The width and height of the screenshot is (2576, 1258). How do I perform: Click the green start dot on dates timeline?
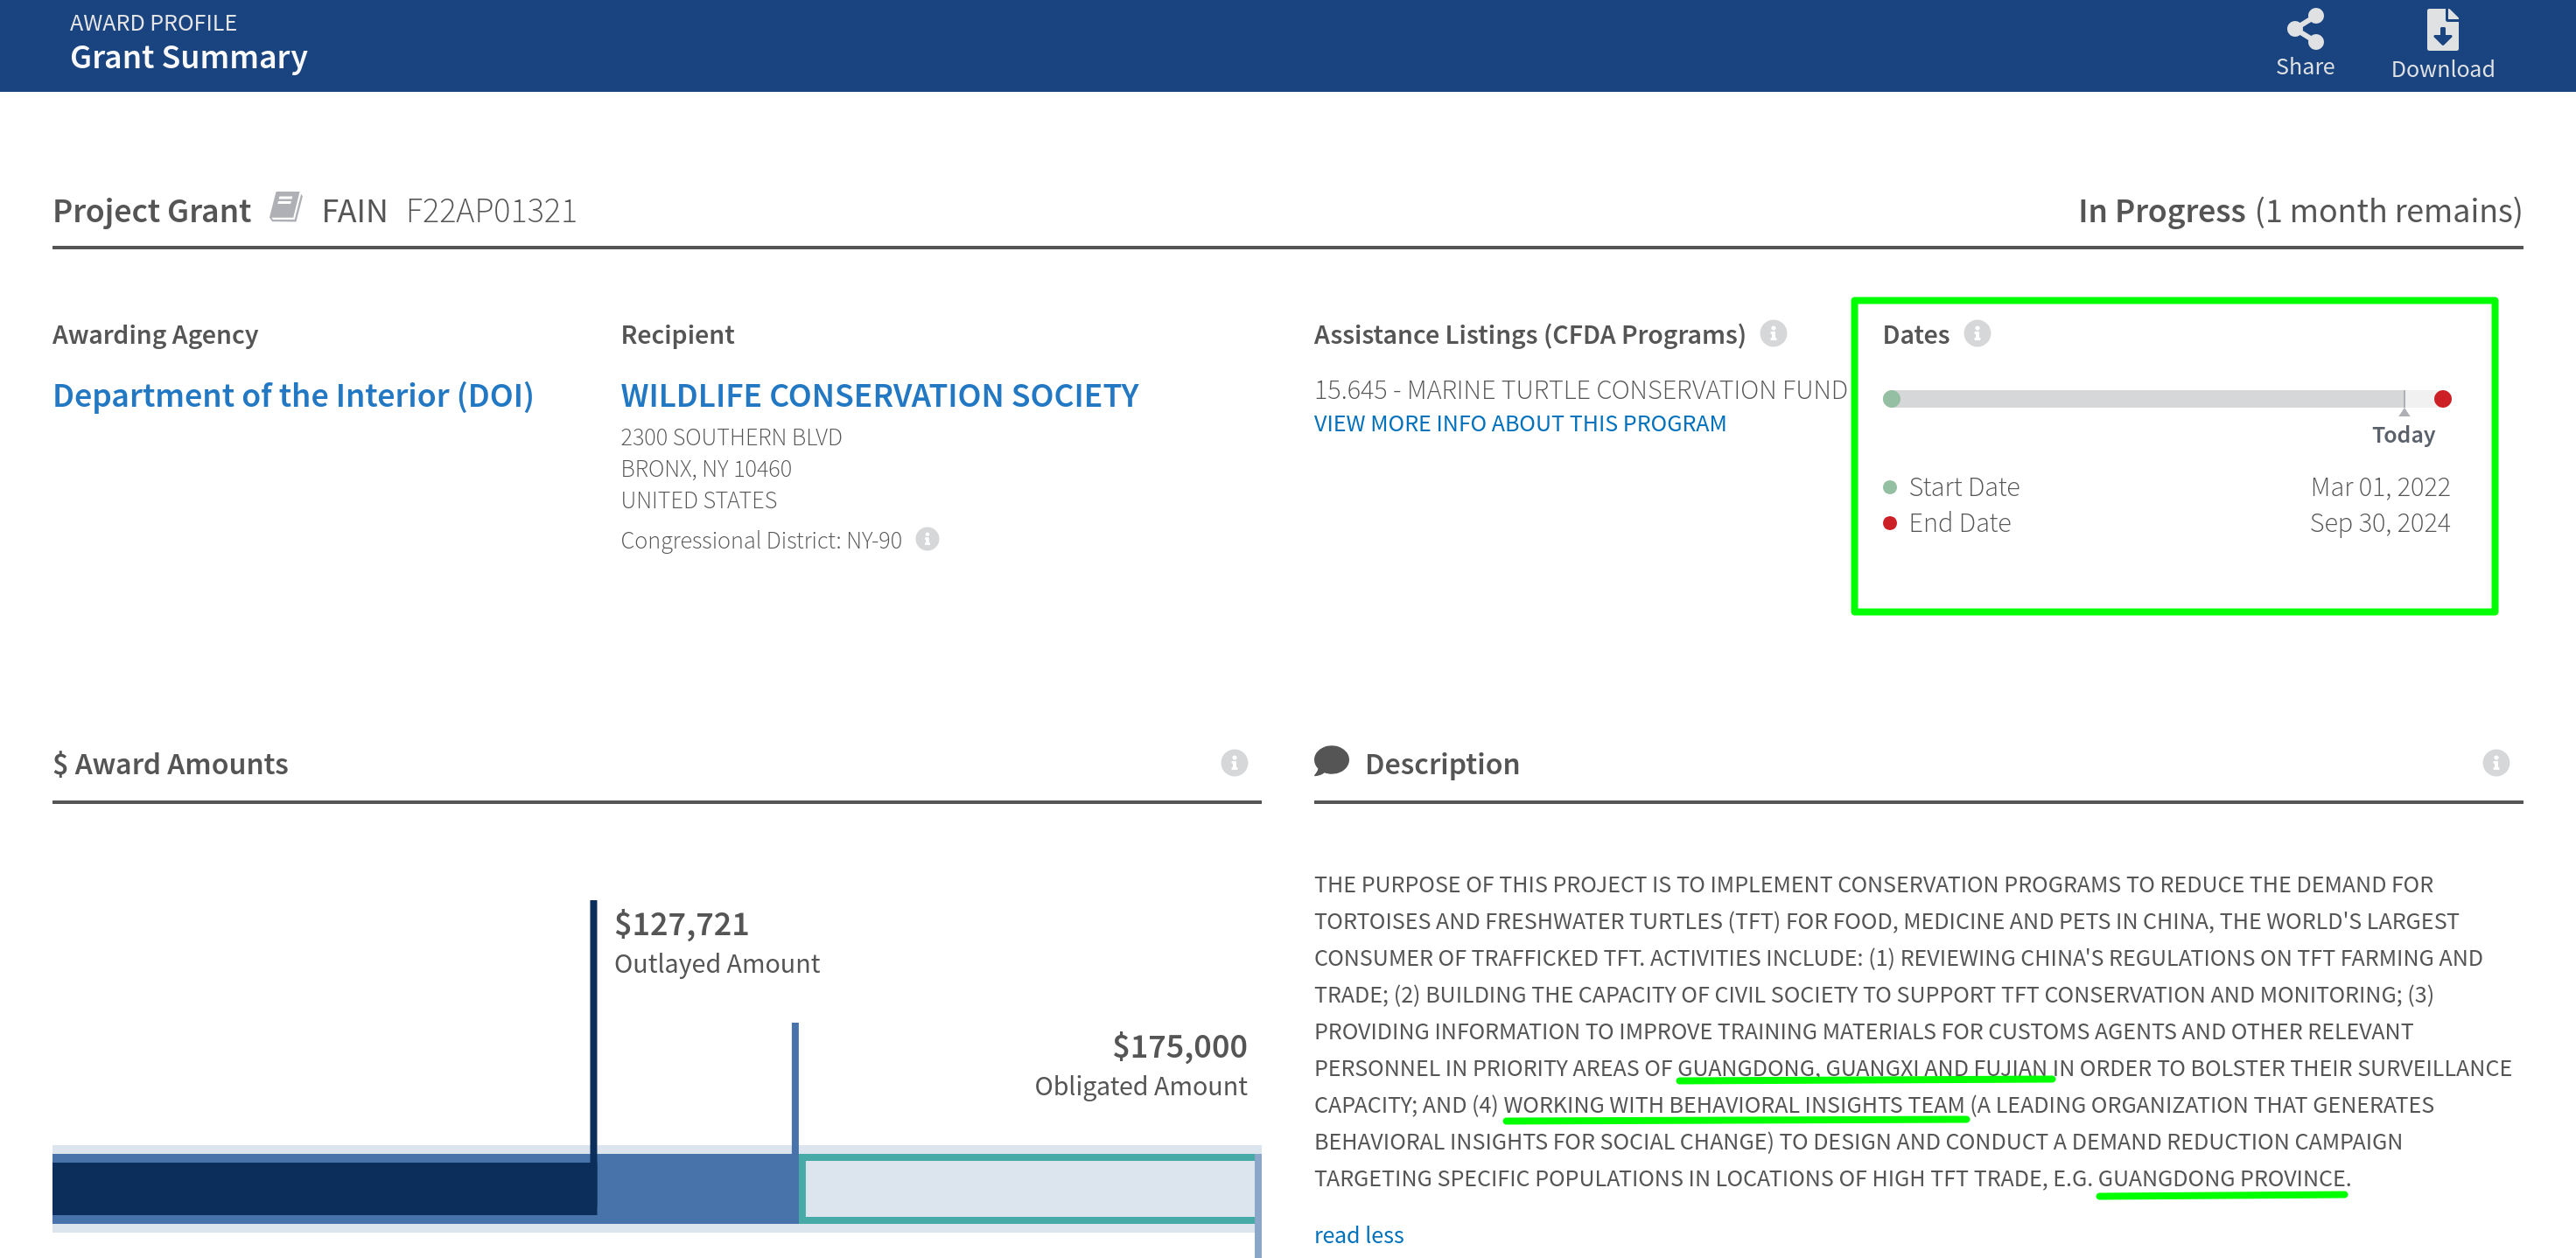pos(1891,399)
